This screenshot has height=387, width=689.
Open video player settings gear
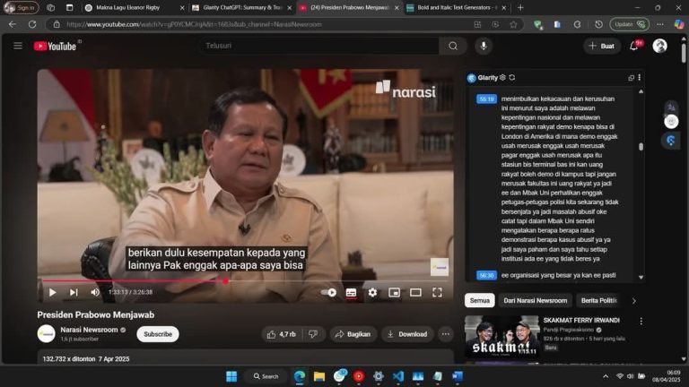point(372,292)
